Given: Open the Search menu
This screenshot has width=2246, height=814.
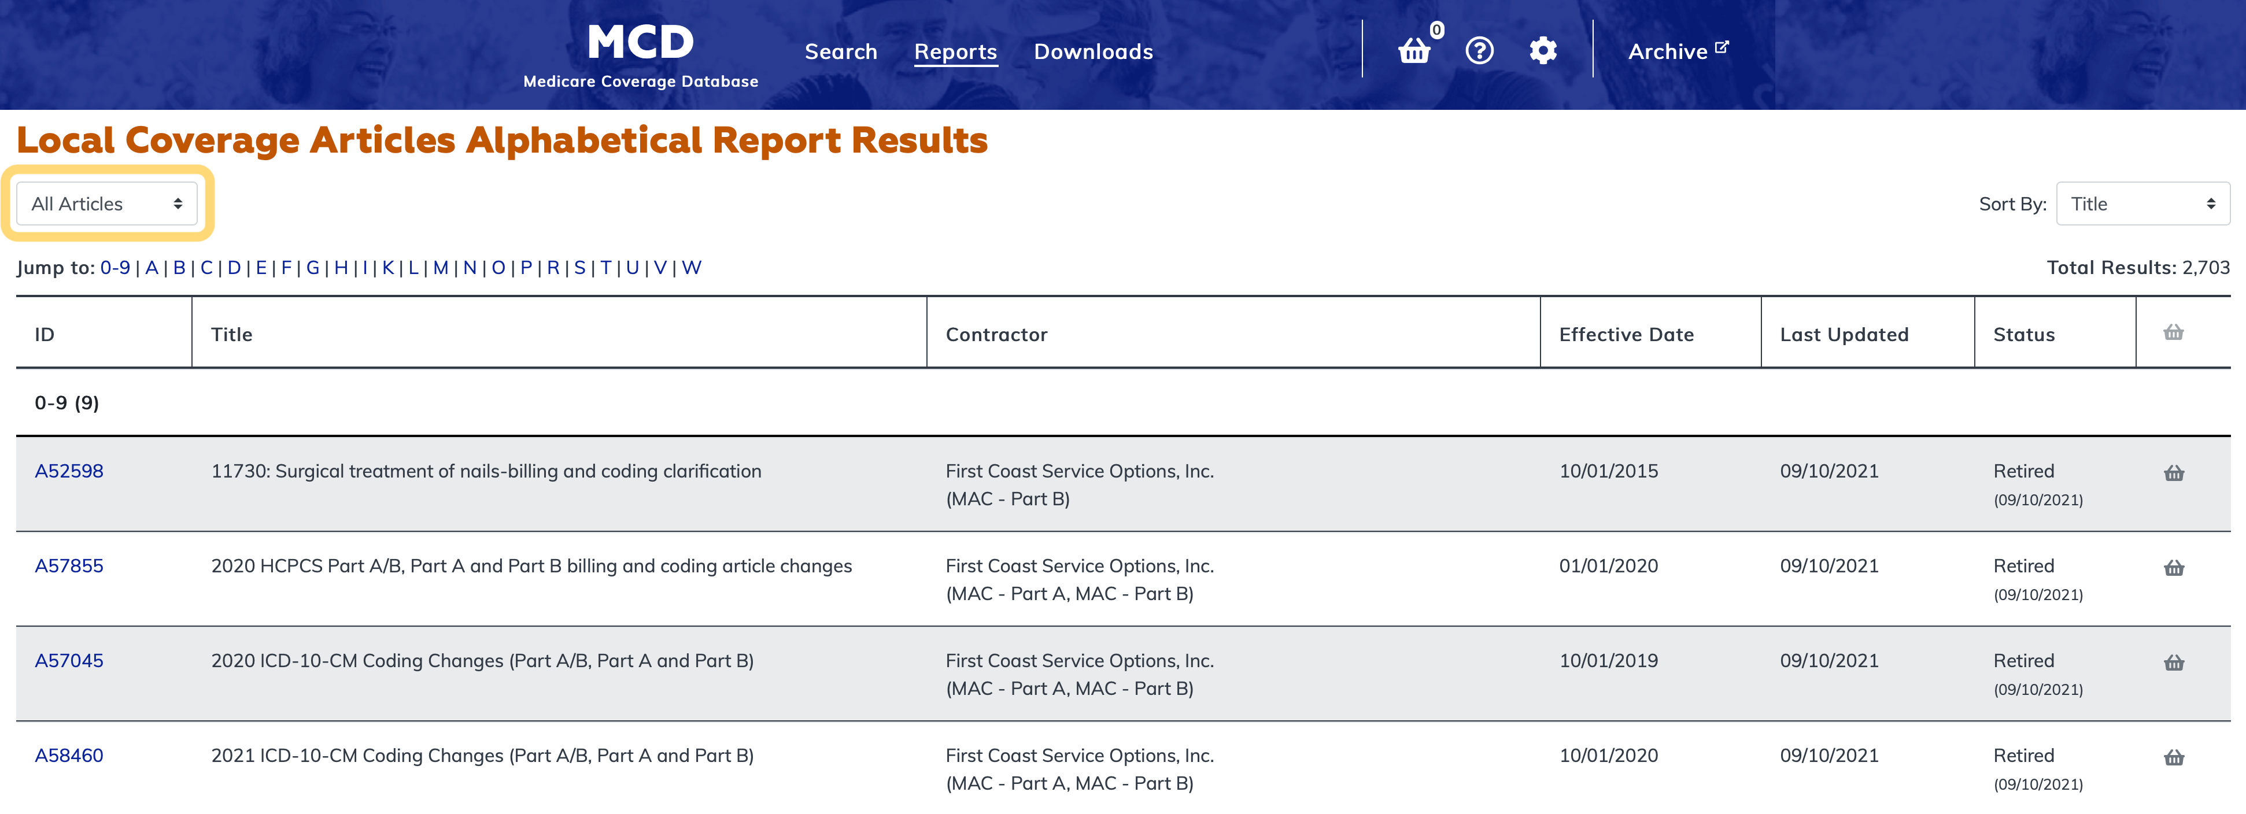Looking at the screenshot, I should click(x=840, y=51).
